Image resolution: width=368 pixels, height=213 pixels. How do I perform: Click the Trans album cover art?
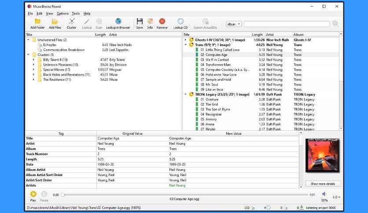tap(323, 155)
